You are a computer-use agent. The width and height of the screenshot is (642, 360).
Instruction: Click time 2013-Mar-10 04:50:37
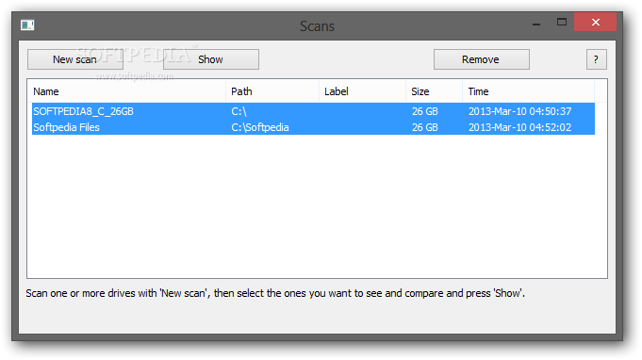coord(519,111)
